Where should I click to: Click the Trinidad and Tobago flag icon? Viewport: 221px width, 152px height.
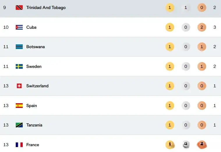click(x=19, y=8)
